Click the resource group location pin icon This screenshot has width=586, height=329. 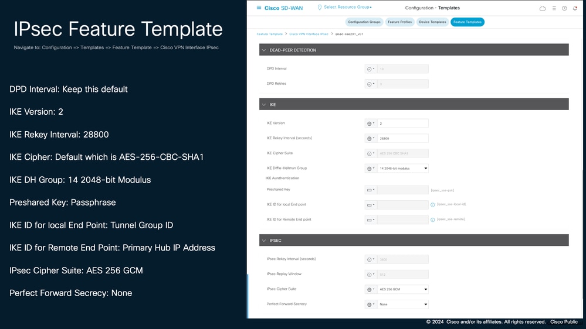click(x=319, y=8)
